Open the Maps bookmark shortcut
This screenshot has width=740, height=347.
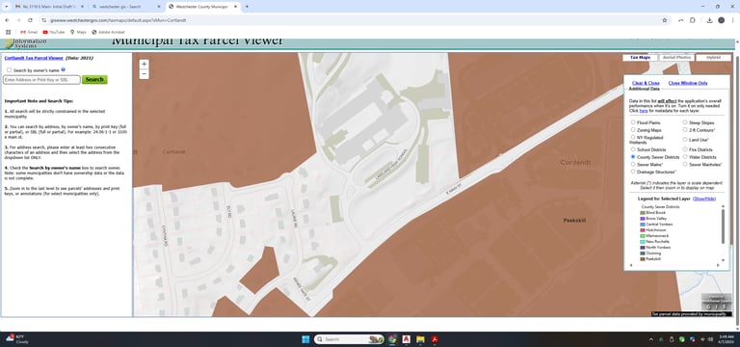point(78,32)
